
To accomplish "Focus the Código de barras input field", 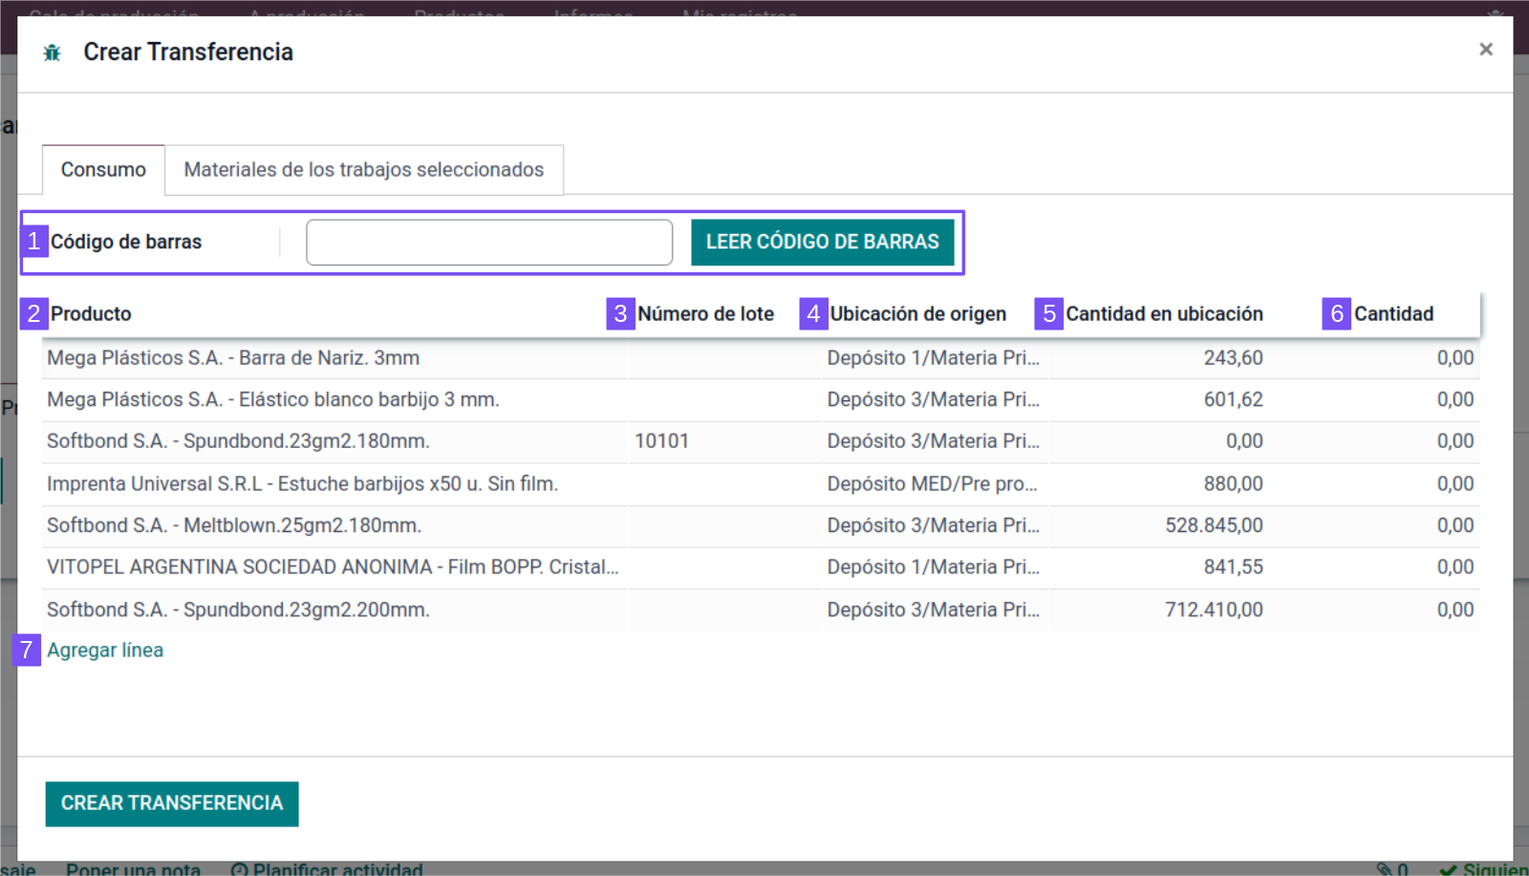I will [x=488, y=243].
